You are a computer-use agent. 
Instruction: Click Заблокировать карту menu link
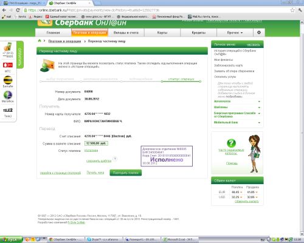pyautogui.click(x=228, y=66)
